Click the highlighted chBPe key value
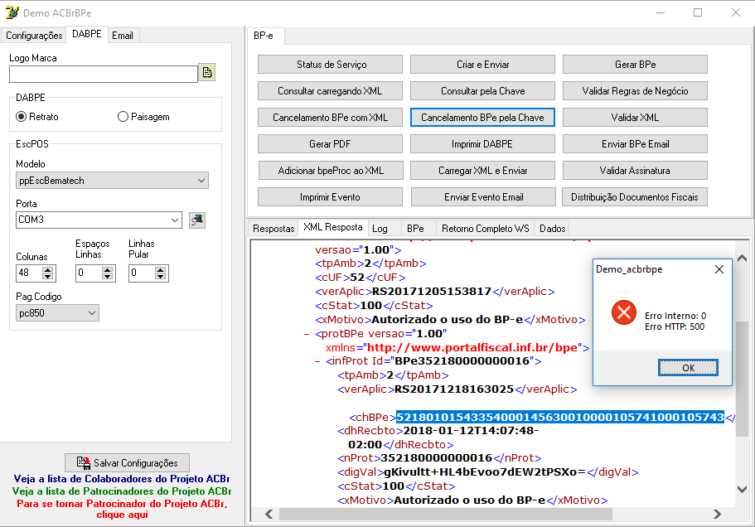This screenshot has width=755, height=527. 560,417
